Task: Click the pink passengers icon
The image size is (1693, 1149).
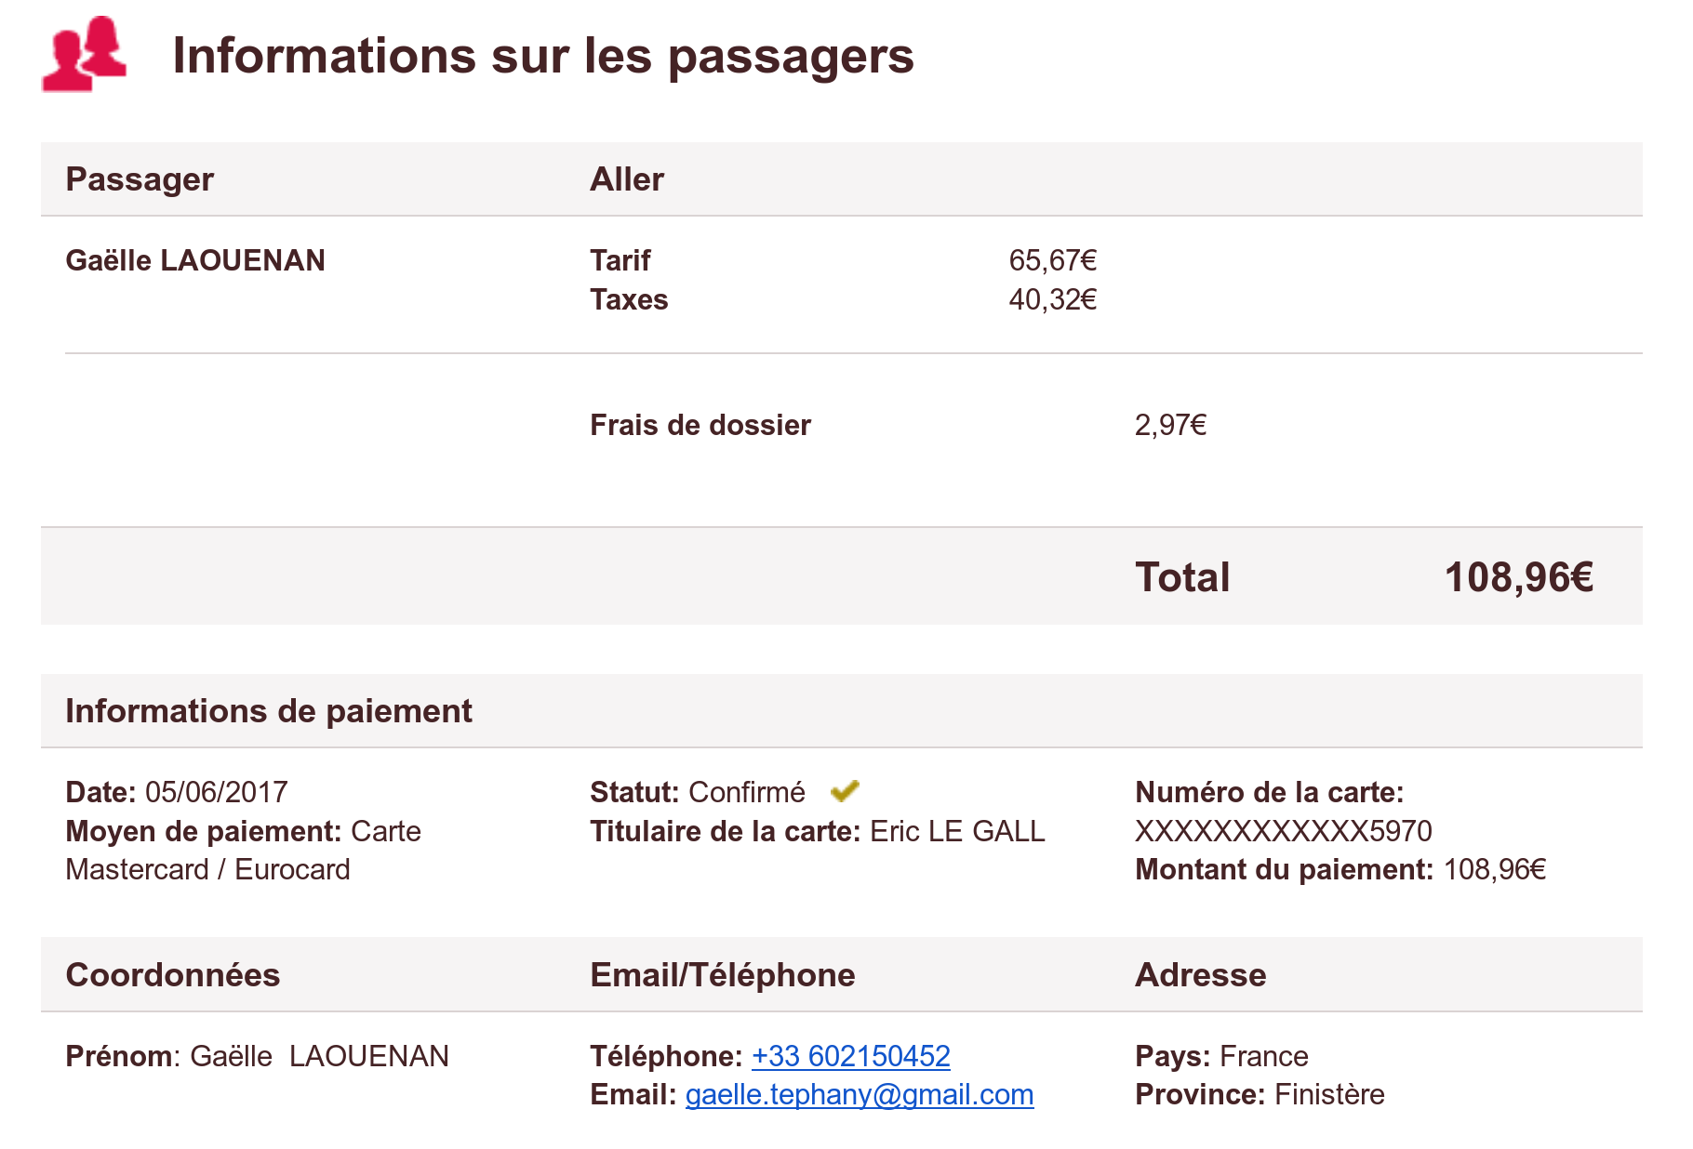Action: tap(85, 54)
